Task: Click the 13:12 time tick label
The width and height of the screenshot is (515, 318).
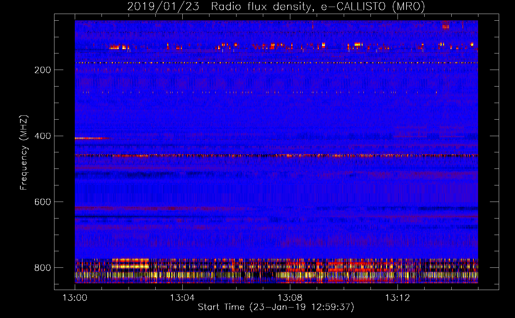Action: coord(398,298)
